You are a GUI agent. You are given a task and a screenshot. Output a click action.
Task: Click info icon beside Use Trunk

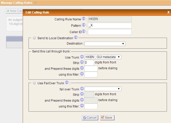82,57
